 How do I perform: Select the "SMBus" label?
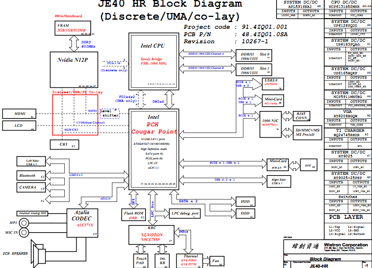coord(183,231)
